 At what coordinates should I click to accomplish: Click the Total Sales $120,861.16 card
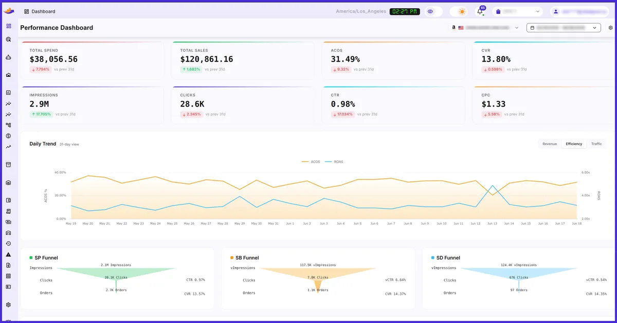pos(243,60)
